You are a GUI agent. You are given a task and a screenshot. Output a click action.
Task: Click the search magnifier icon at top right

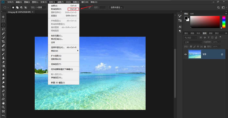[218, 7]
